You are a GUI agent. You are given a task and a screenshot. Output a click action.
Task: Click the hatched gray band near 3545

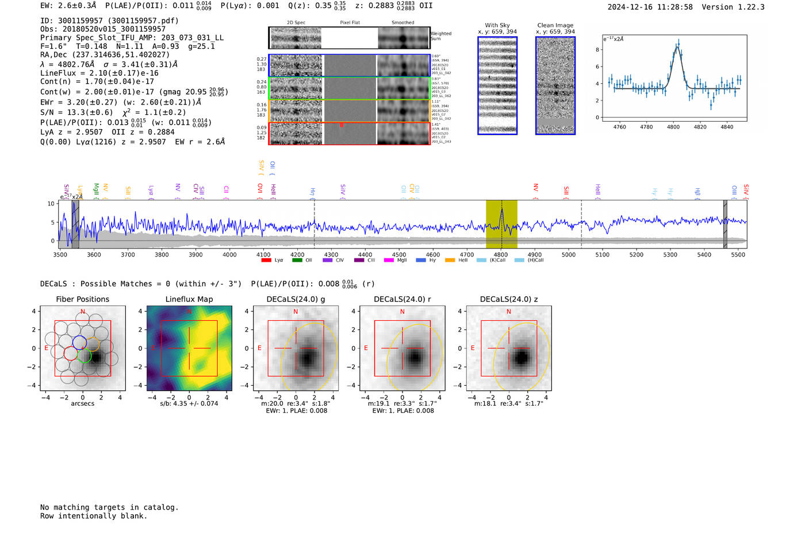[75, 224]
